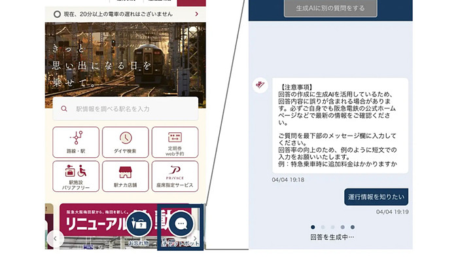Click the 現在、20分以上の電車の遅れはございません notice

(126, 14)
